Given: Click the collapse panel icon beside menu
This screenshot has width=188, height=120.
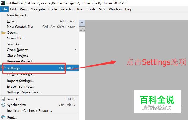Looking at the screenshot, I should pyautogui.click(x=81, y=23).
